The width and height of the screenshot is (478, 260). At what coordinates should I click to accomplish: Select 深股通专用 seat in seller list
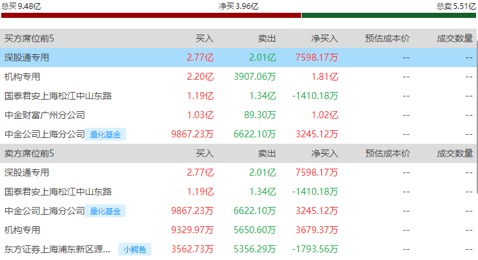click(27, 172)
